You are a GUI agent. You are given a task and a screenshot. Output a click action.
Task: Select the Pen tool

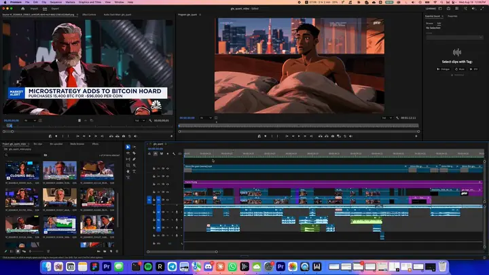134,159
